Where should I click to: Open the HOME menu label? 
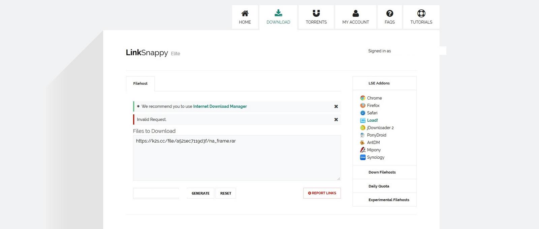click(245, 22)
